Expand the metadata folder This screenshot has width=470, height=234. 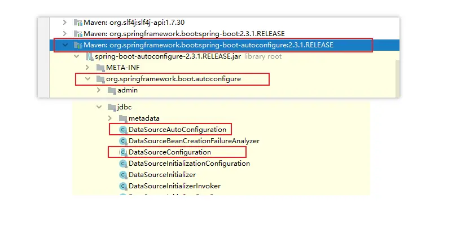pyautogui.click(x=110, y=118)
